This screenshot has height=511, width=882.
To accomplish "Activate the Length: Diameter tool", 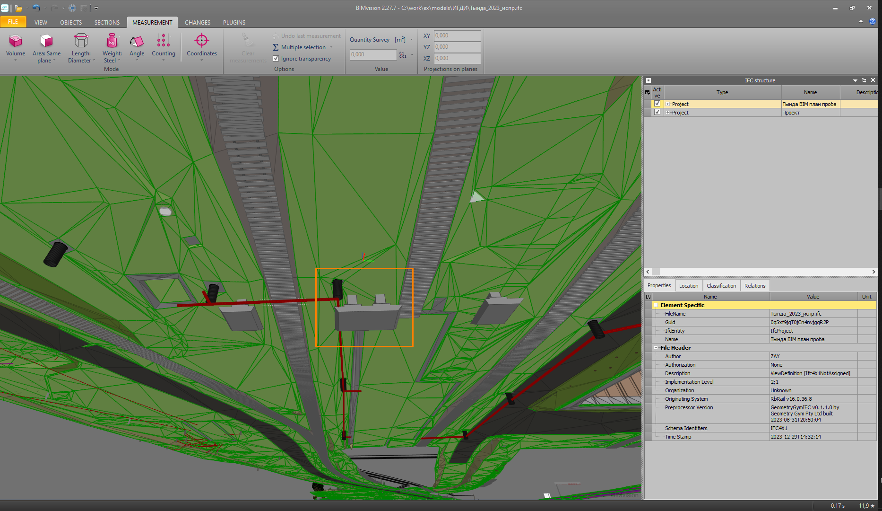I will click(81, 47).
